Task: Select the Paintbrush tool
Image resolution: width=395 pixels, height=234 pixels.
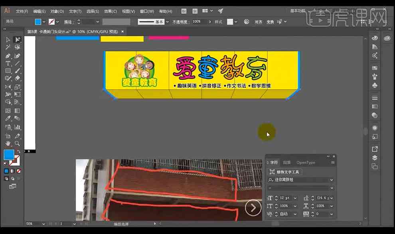Action: (18, 71)
